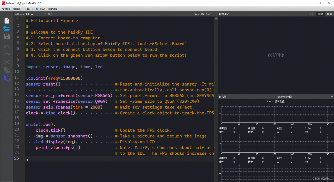The height and width of the screenshot is (182, 334).
Task: Paste using the blue clipboard icon
Action: click(x=7, y=78)
